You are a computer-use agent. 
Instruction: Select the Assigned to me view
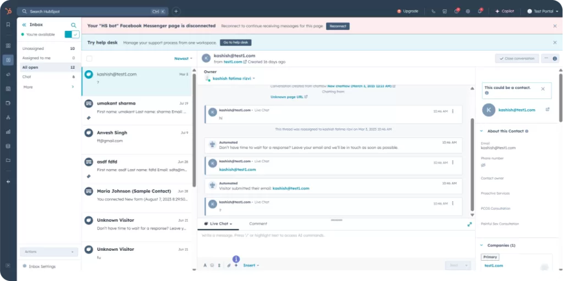tap(49, 58)
